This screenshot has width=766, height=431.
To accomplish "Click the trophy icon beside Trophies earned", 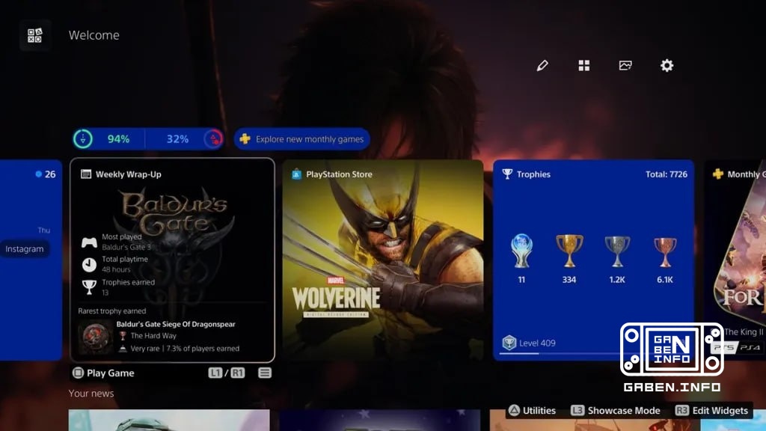I will click(89, 287).
